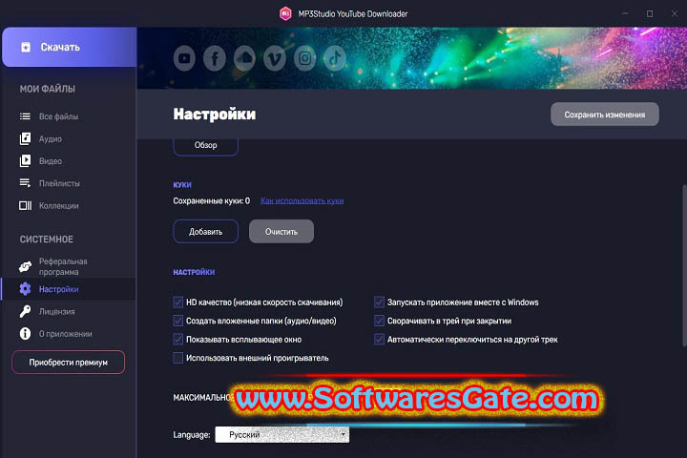Click the Сохраненные куки: 0 text
Viewport: 687px width, 458px height.
[x=211, y=200]
